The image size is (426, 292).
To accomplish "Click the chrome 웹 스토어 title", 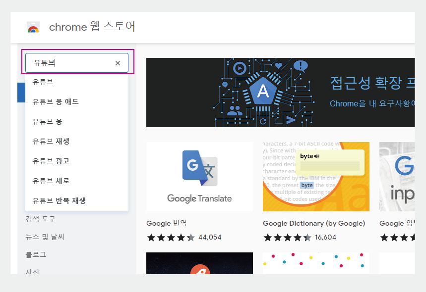I will pos(92,27).
